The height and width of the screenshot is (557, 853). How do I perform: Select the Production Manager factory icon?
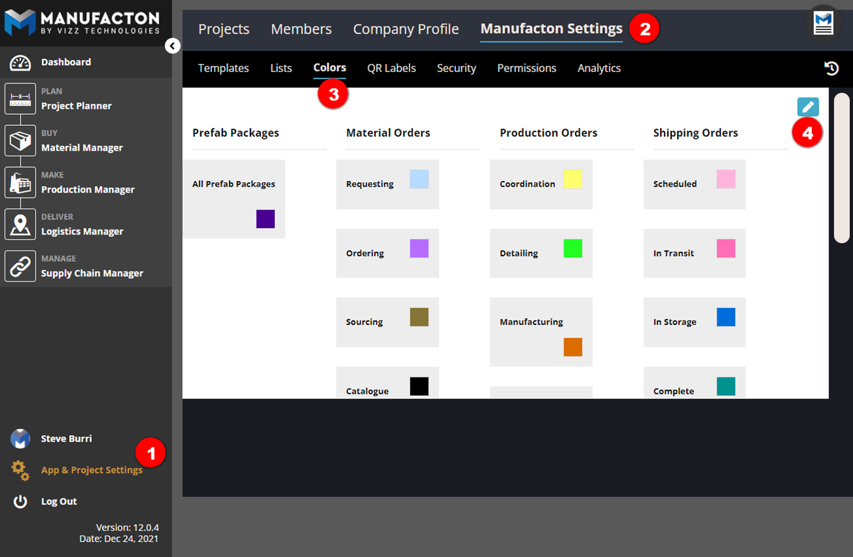[x=20, y=183]
